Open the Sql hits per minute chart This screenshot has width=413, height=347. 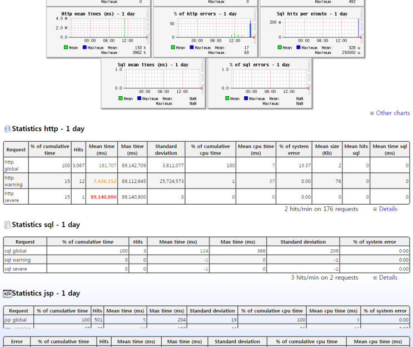(x=312, y=32)
